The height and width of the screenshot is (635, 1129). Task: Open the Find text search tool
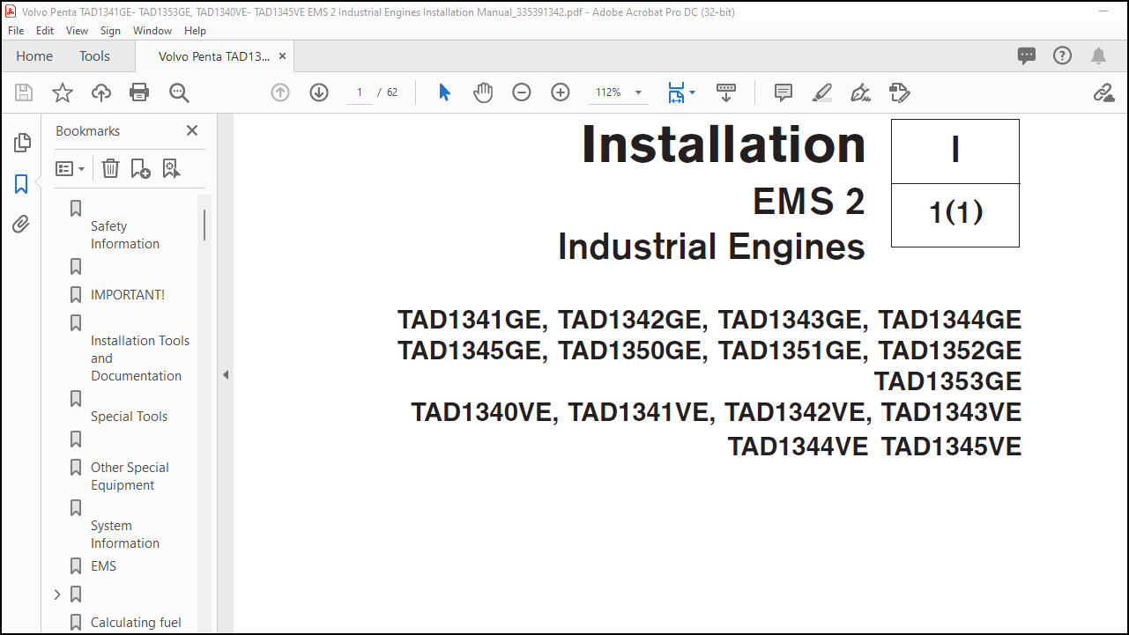179,92
